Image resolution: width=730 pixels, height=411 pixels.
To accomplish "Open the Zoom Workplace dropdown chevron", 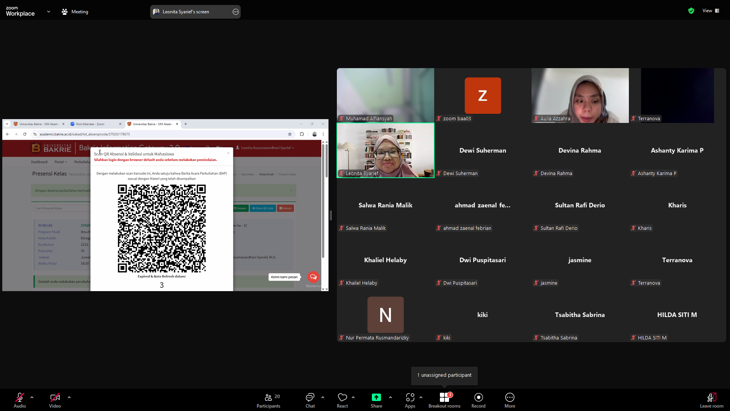I will [x=49, y=12].
